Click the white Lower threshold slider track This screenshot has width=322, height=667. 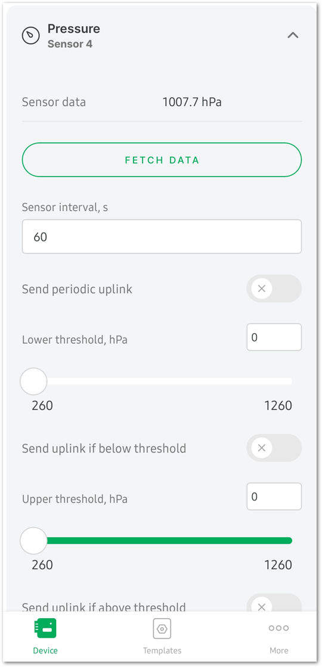(169, 381)
